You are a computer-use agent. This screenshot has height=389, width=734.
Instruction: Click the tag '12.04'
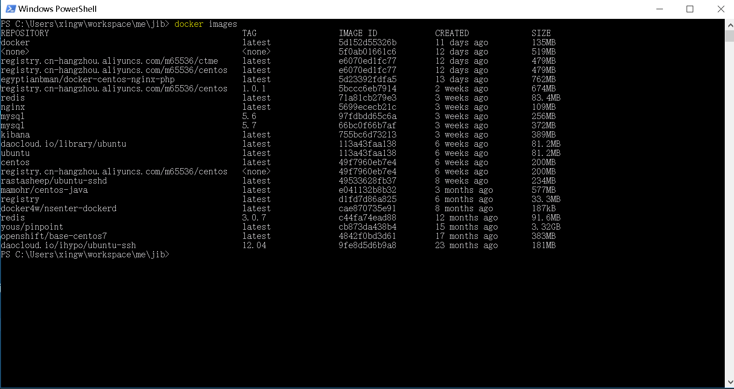coord(254,245)
